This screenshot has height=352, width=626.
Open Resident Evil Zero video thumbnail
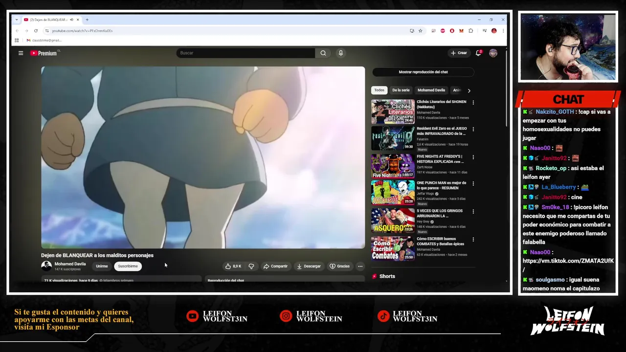(393, 139)
